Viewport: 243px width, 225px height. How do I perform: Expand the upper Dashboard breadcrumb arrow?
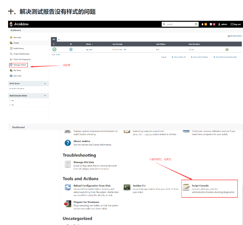coord(24,30)
